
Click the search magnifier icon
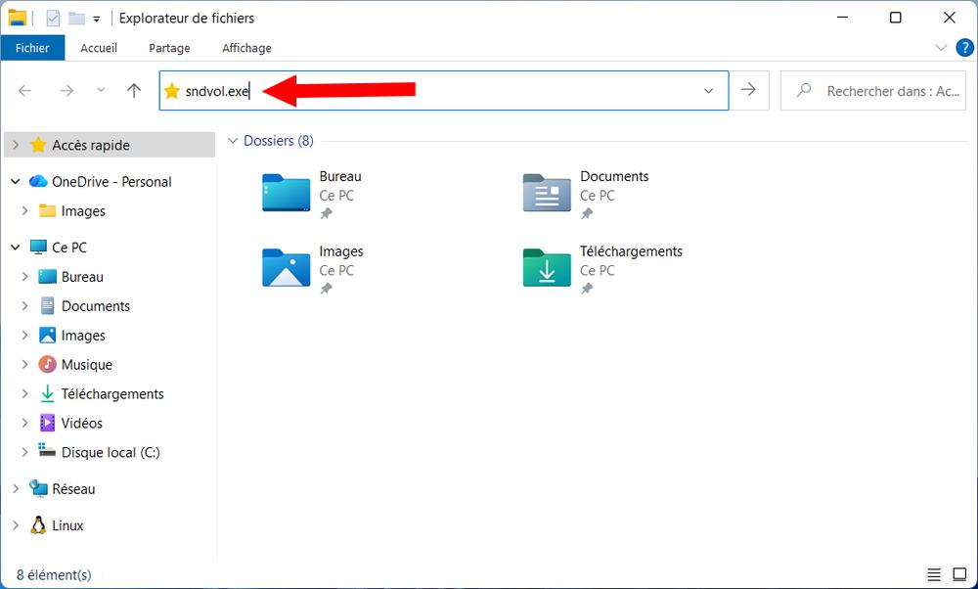pyautogui.click(x=804, y=90)
